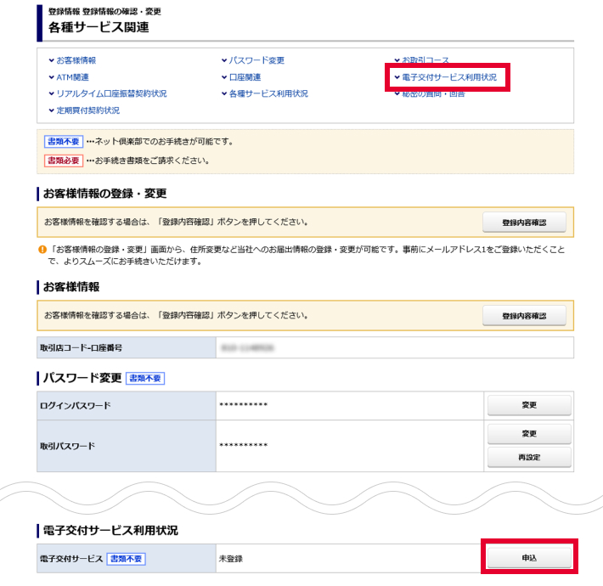Open the ATM関連 anchor link
This screenshot has width=603, height=586.
pos(72,77)
